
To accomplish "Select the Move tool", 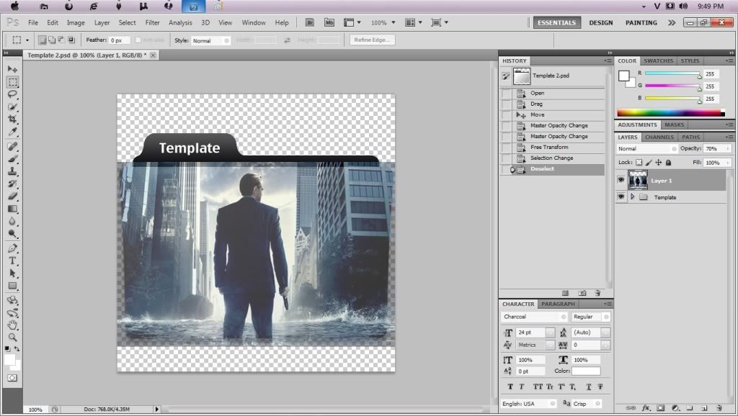I will click(x=12, y=69).
